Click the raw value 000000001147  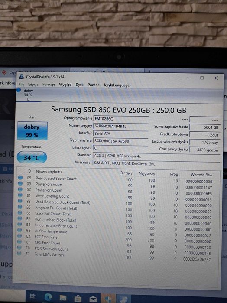199,187
